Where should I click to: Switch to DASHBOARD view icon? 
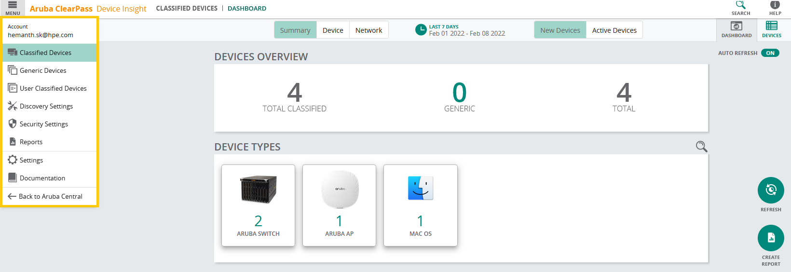[x=736, y=26]
